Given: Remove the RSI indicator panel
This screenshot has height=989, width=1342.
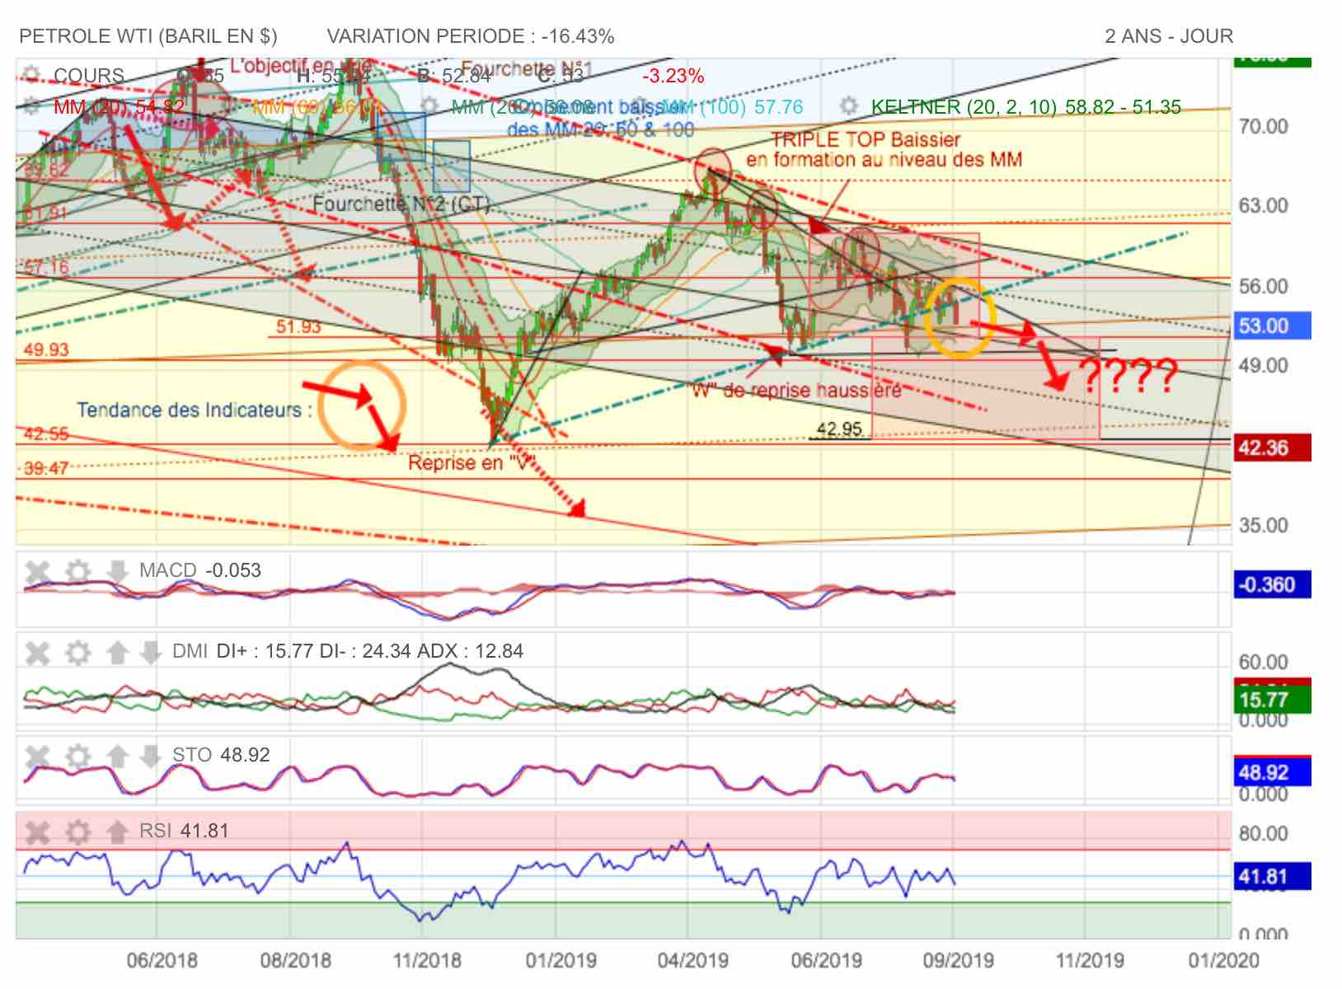Looking at the screenshot, I should (x=38, y=832).
